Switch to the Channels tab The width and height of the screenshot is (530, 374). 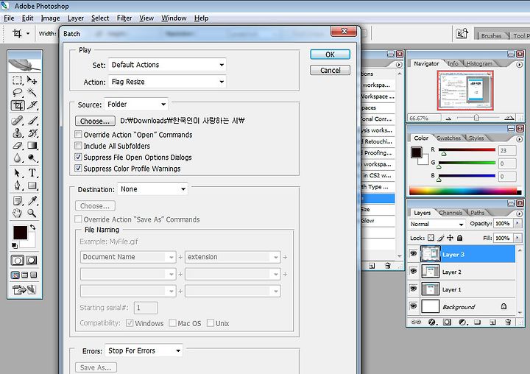tap(451, 213)
